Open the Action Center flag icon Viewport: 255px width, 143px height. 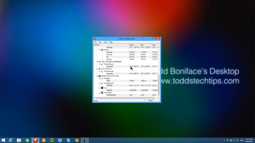pyautogui.click(x=228, y=140)
